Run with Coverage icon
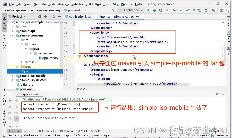Image resolution: width=232 pixels, height=138 pixels. pyautogui.click(x=161, y=10)
